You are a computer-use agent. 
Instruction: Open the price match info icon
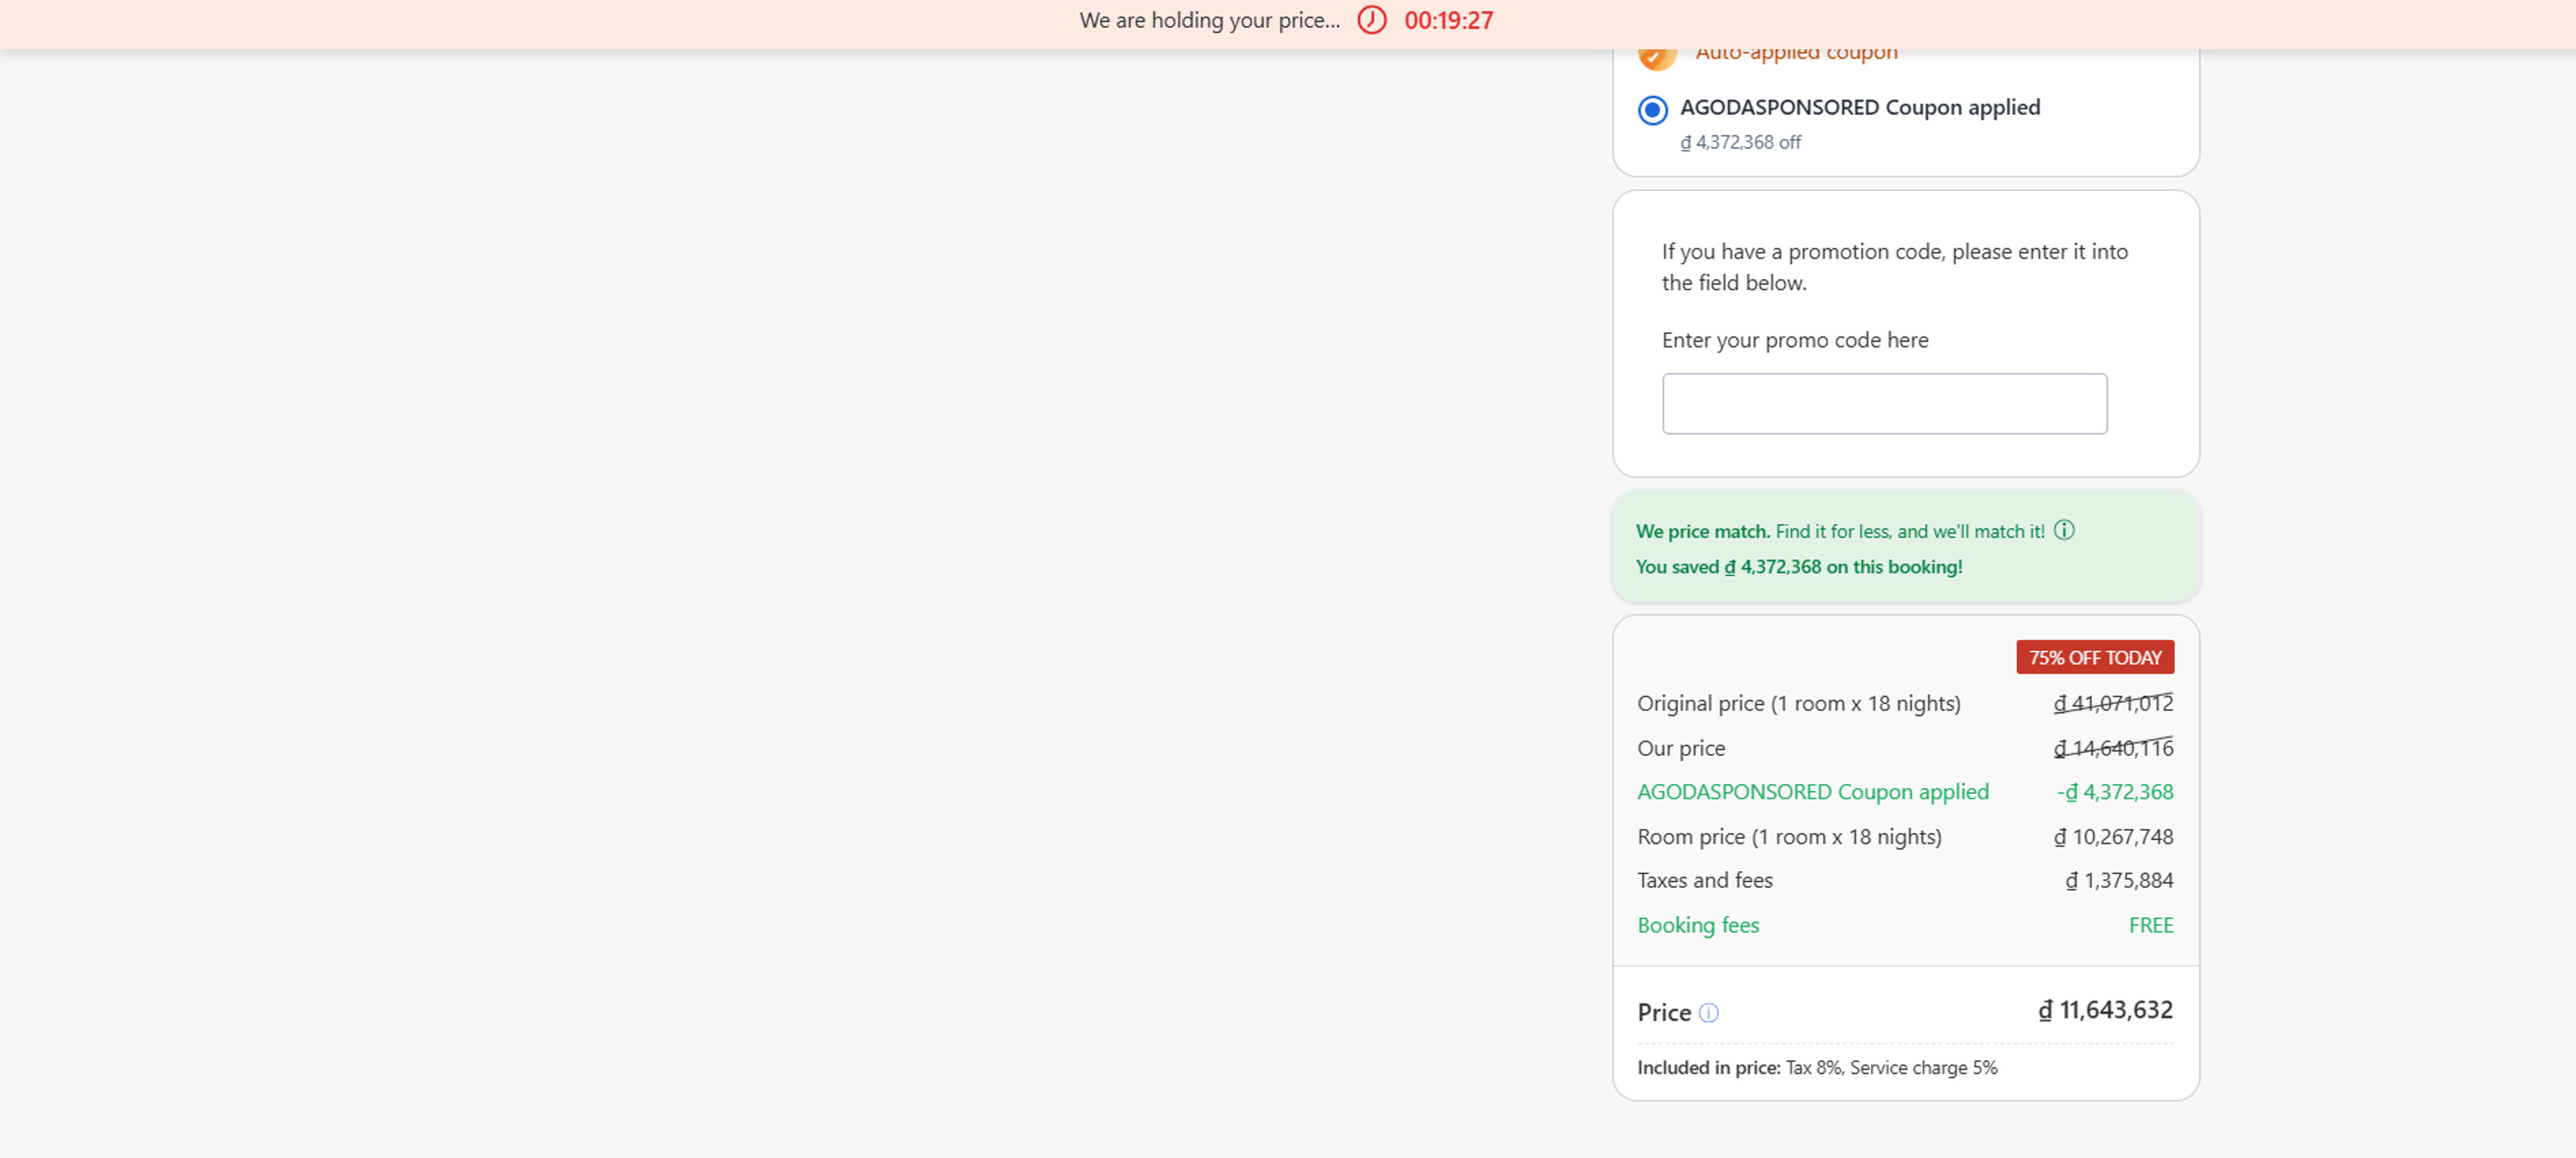pyautogui.click(x=2064, y=530)
